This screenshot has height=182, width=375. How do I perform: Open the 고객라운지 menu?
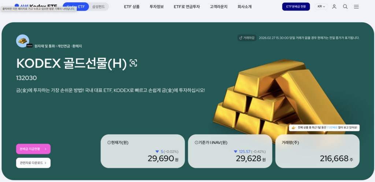[219, 7]
